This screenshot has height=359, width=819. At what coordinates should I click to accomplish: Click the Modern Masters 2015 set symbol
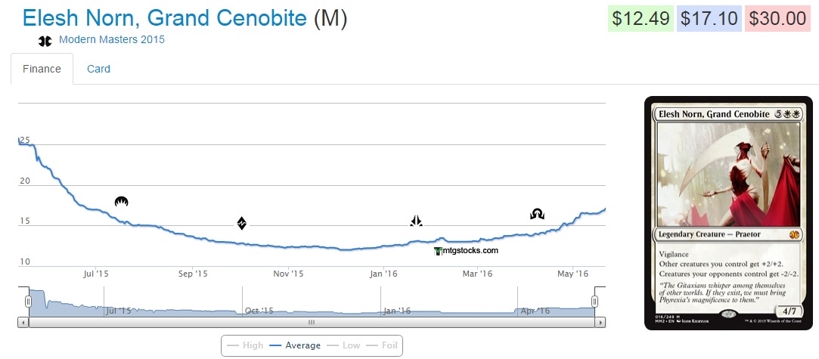coord(45,41)
